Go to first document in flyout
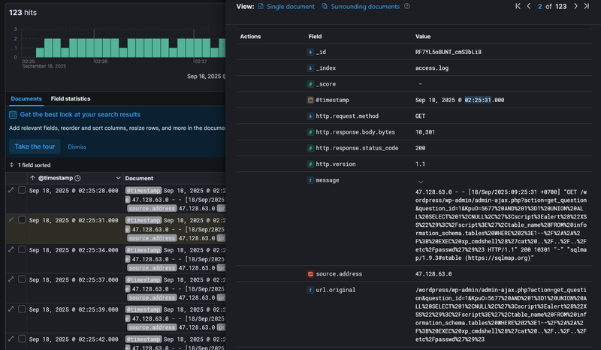This screenshot has height=350, width=601. pos(518,6)
